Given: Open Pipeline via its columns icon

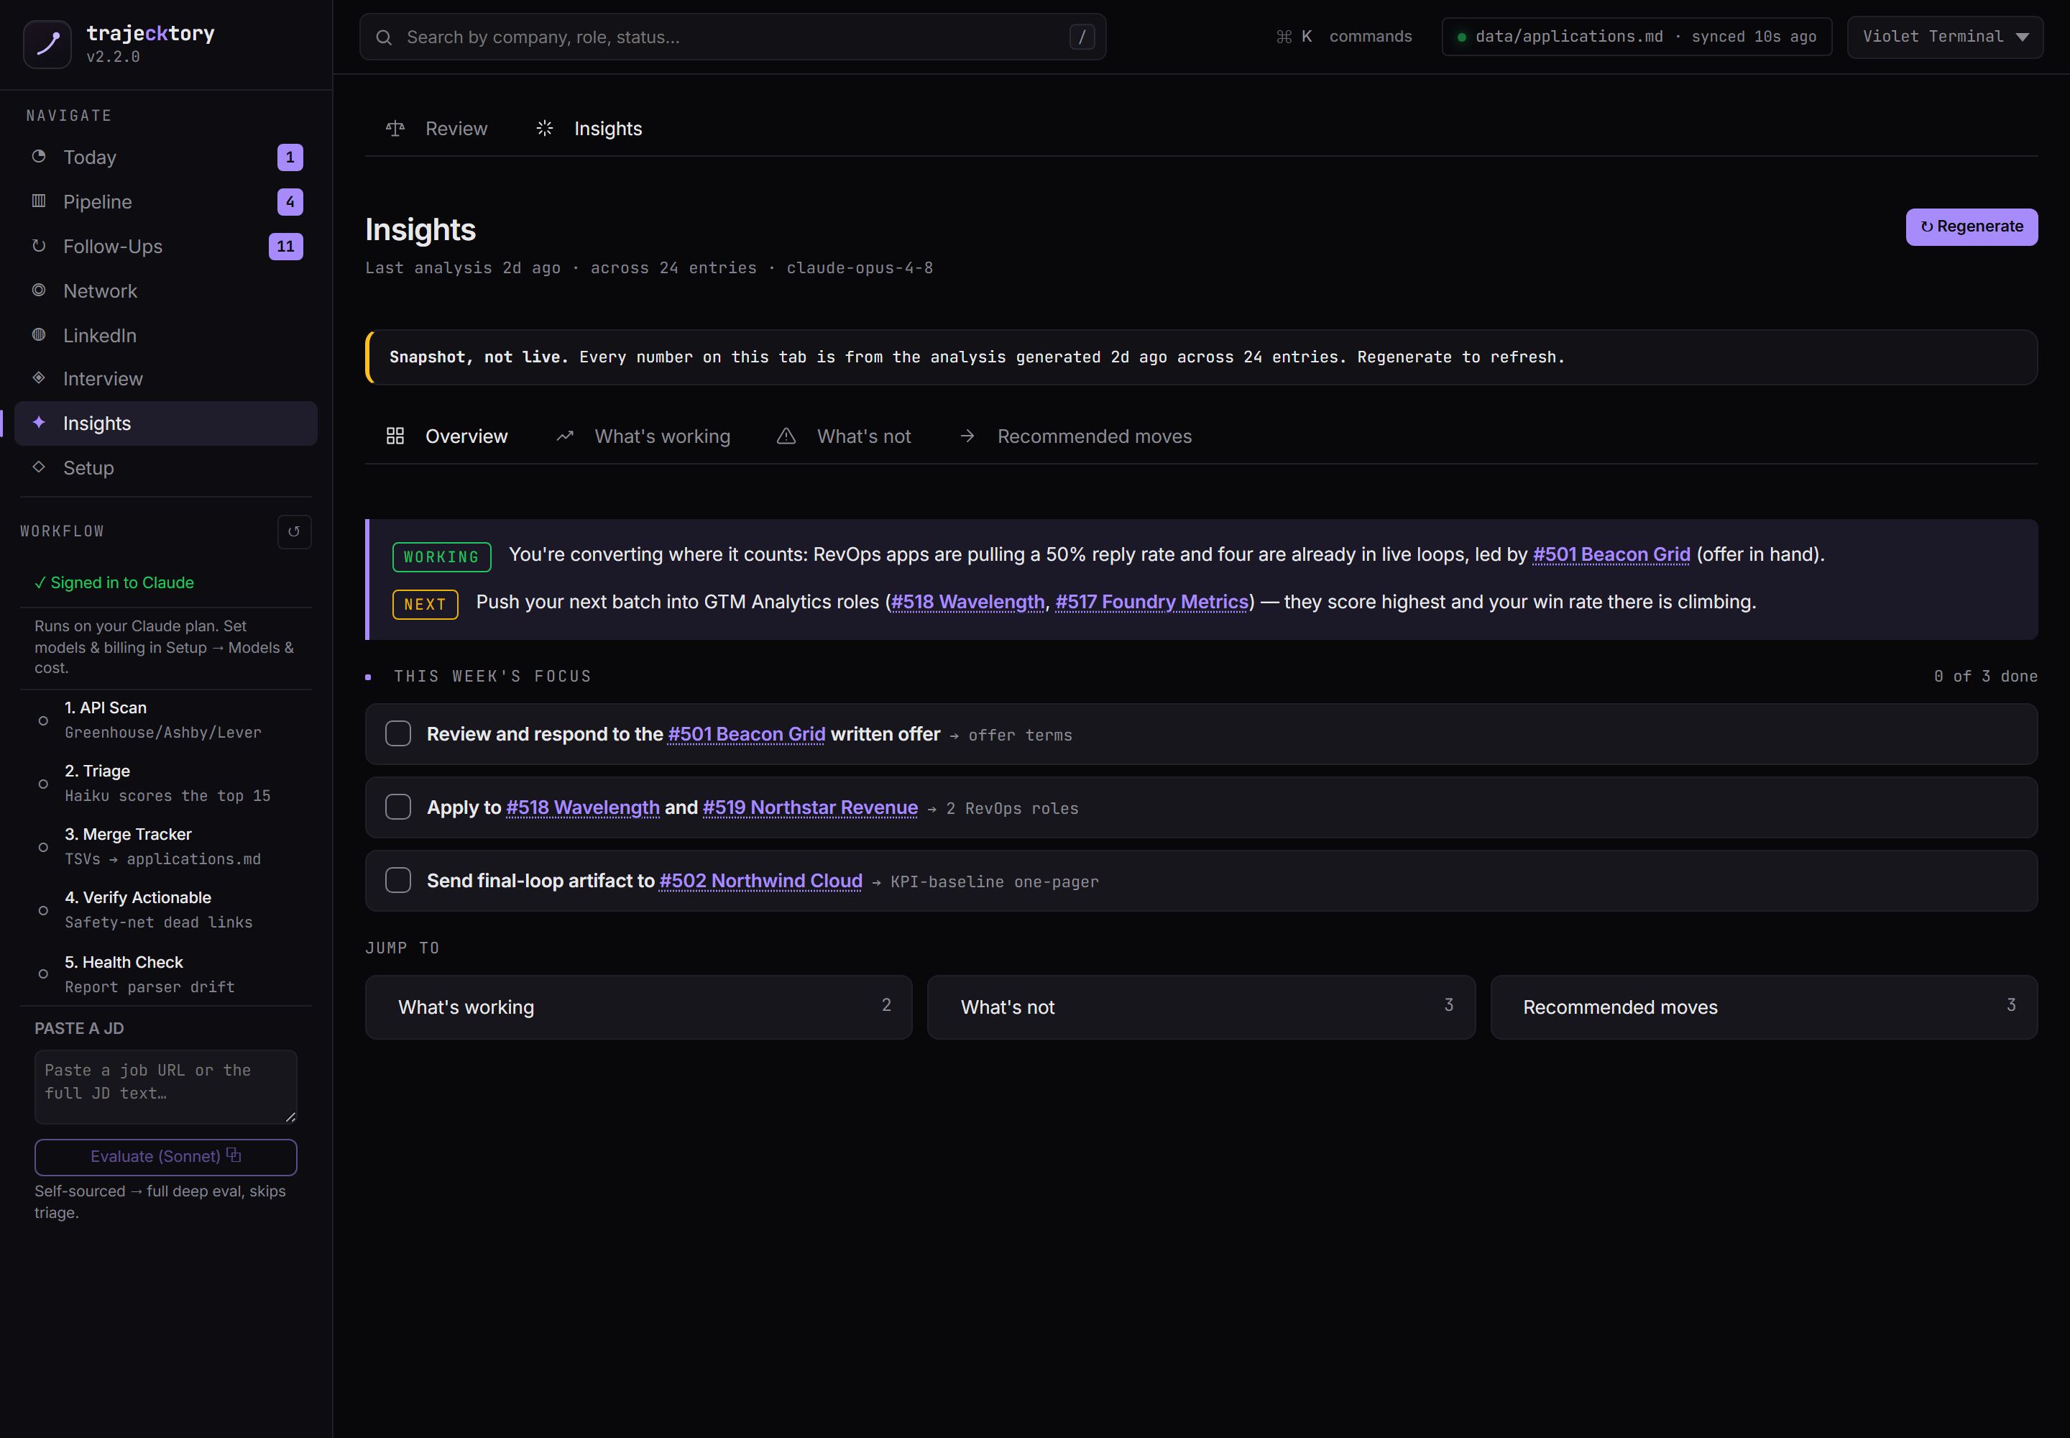Looking at the screenshot, I should [x=39, y=201].
